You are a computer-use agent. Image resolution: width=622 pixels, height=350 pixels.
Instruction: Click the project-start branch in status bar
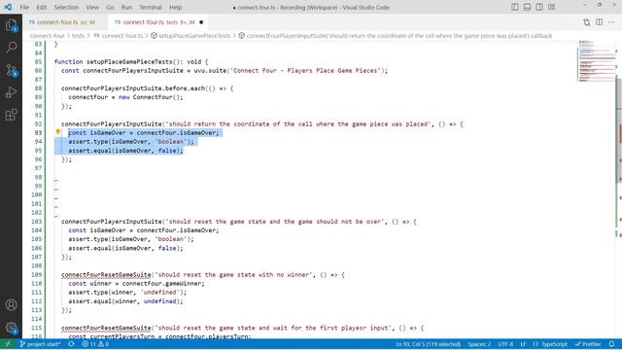click(40, 344)
